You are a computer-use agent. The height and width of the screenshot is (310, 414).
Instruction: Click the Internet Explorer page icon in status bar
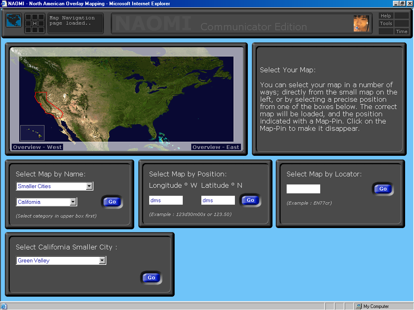pyautogui.click(x=4, y=306)
